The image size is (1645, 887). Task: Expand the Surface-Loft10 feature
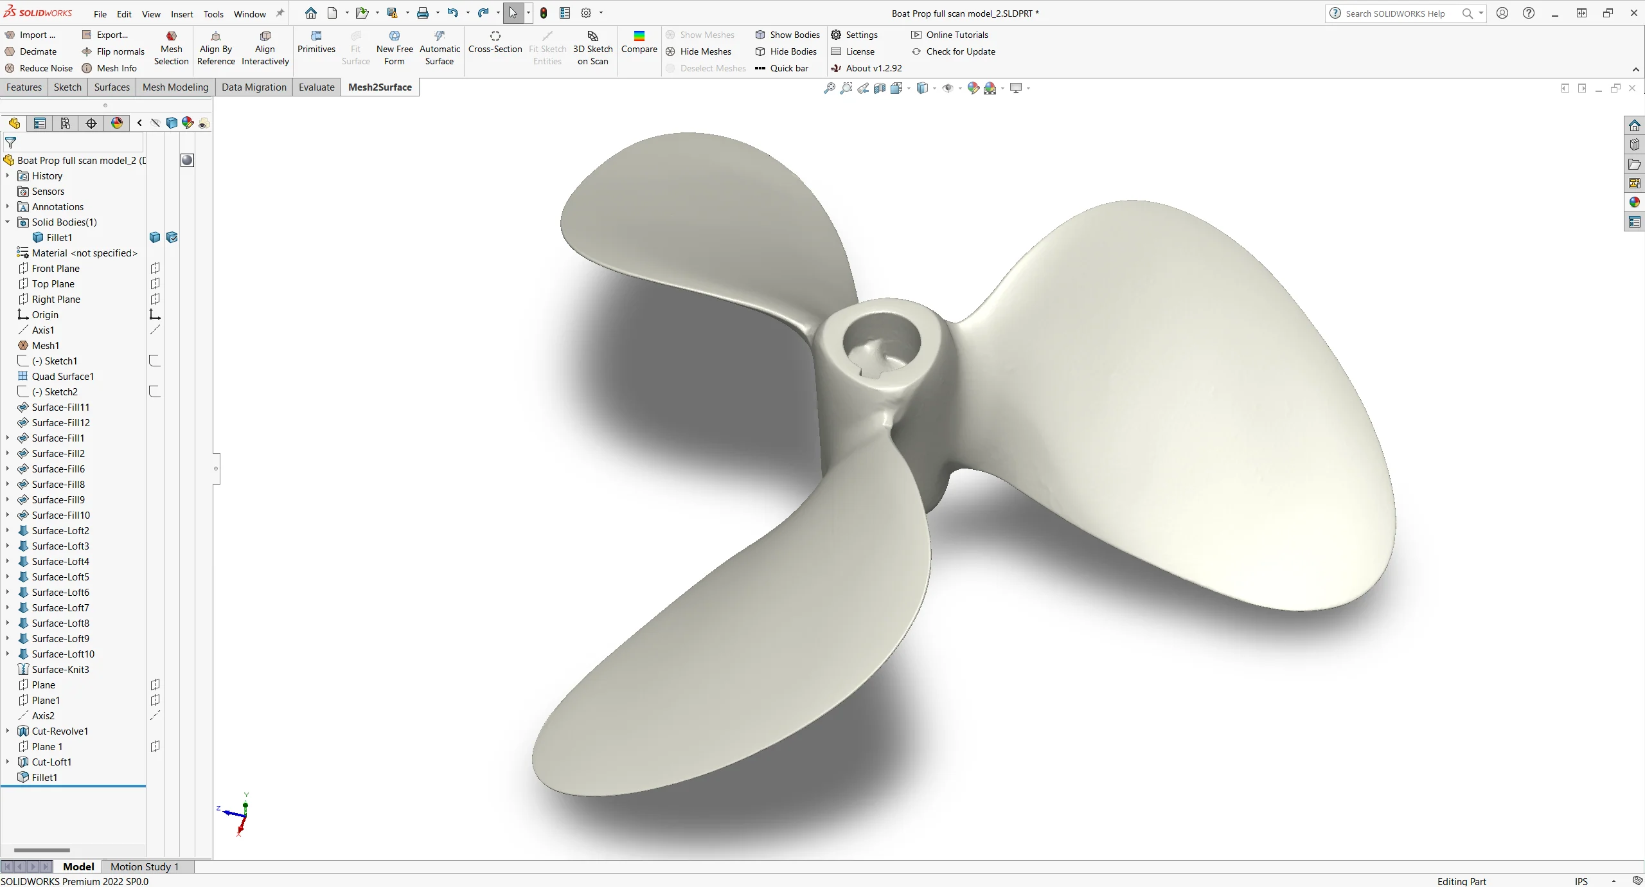point(9,653)
